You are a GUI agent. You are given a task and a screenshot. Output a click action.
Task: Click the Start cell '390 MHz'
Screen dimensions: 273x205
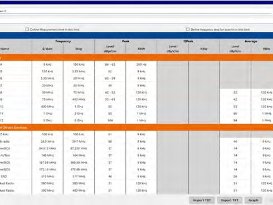[47, 191]
